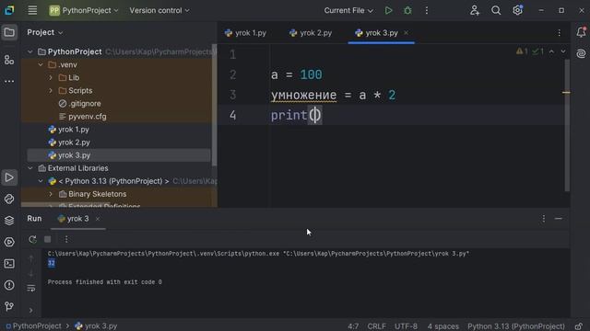Toggle read-only lock in status bar
Image resolution: width=590 pixels, height=331 pixels.
point(579,325)
